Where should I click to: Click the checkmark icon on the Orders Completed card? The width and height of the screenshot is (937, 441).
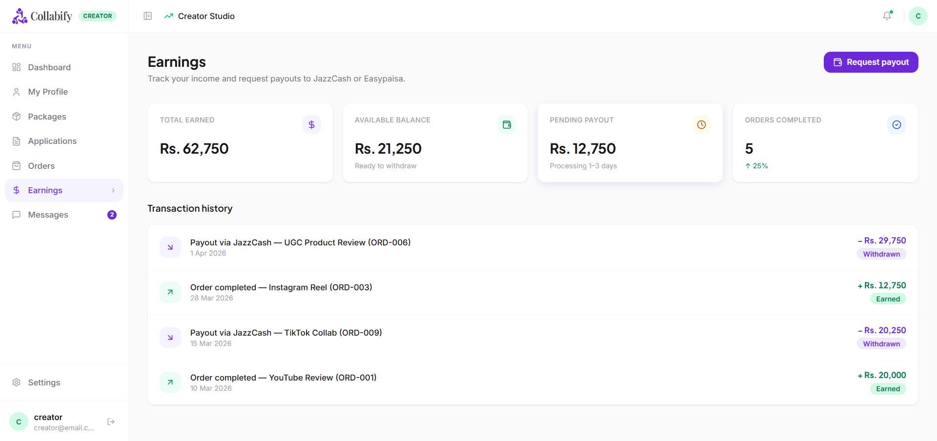click(896, 125)
